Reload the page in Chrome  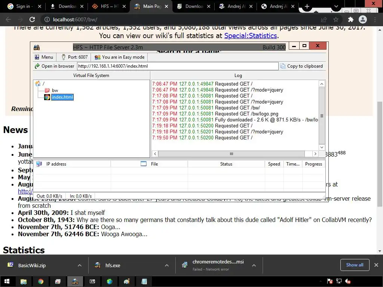click(x=32, y=19)
